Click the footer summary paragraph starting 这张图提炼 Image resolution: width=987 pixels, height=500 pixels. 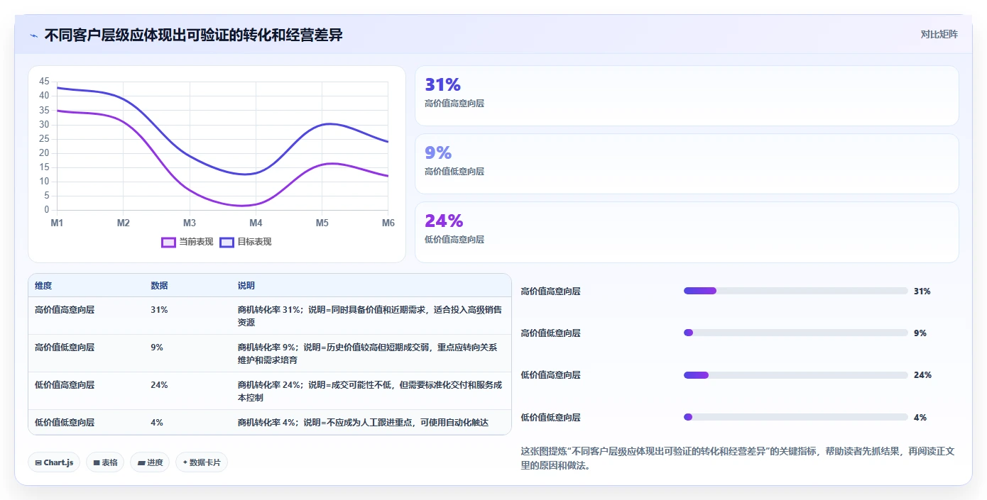737,459
